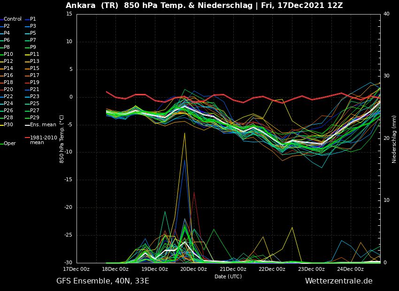Select the "-15" temperature axis value
The height and width of the screenshot is (291, 399).
click(69, 180)
